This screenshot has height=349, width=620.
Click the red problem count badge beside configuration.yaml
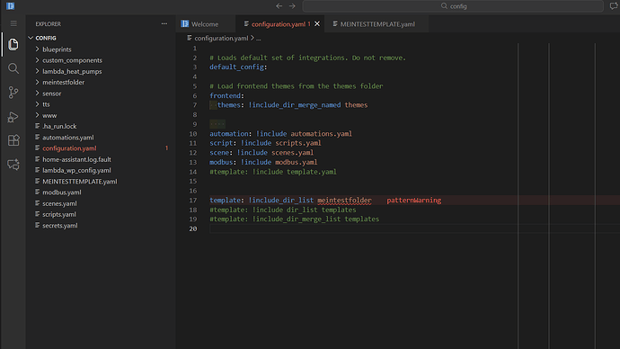[x=166, y=148]
